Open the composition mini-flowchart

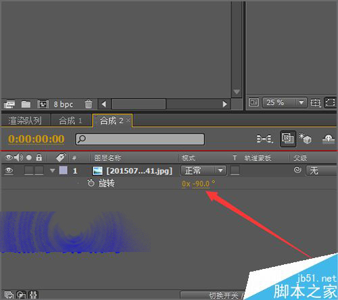click(x=265, y=139)
